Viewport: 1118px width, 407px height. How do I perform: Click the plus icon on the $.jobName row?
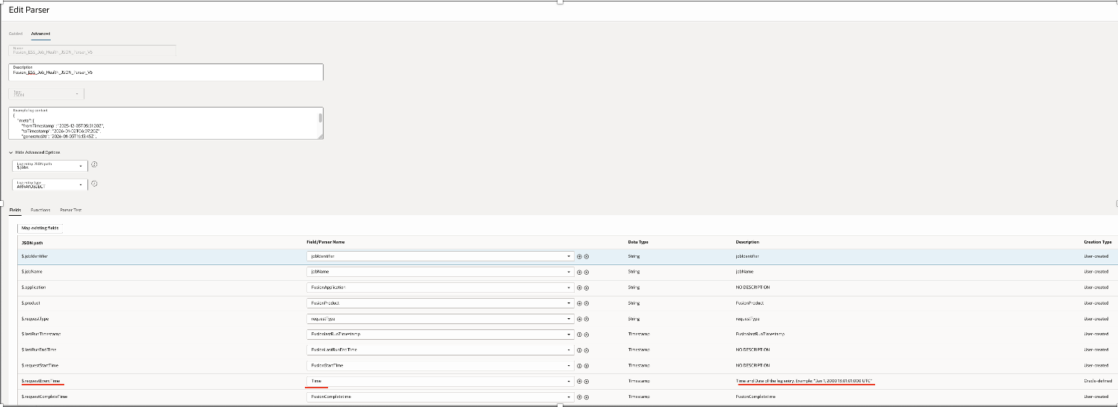point(579,272)
